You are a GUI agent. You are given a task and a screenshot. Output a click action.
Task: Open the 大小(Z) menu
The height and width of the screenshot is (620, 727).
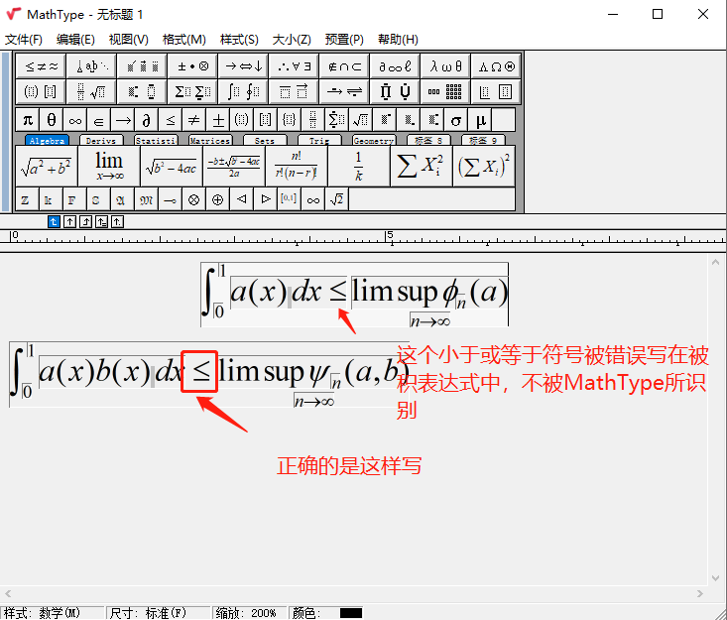point(292,40)
